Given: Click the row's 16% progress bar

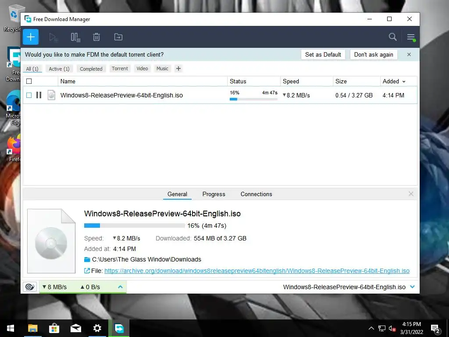Looking at the screenshot, I should [253, 99].
